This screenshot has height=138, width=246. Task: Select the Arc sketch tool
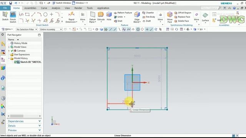(39, 15)
